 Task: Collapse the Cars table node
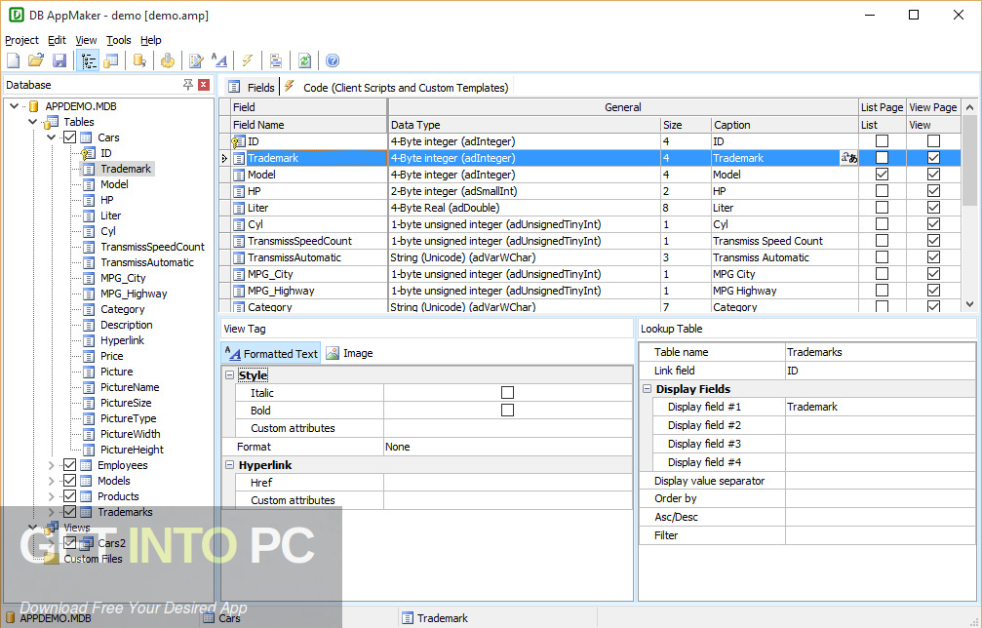pyautogui.click(x=52, y=137)
